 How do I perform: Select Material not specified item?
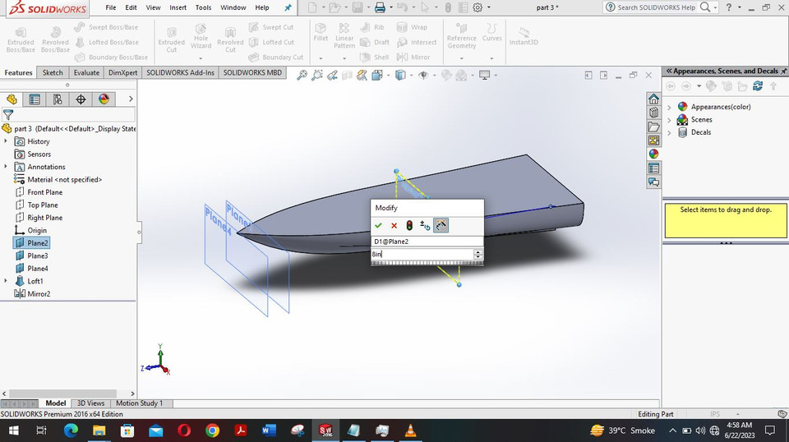point(64,180)
